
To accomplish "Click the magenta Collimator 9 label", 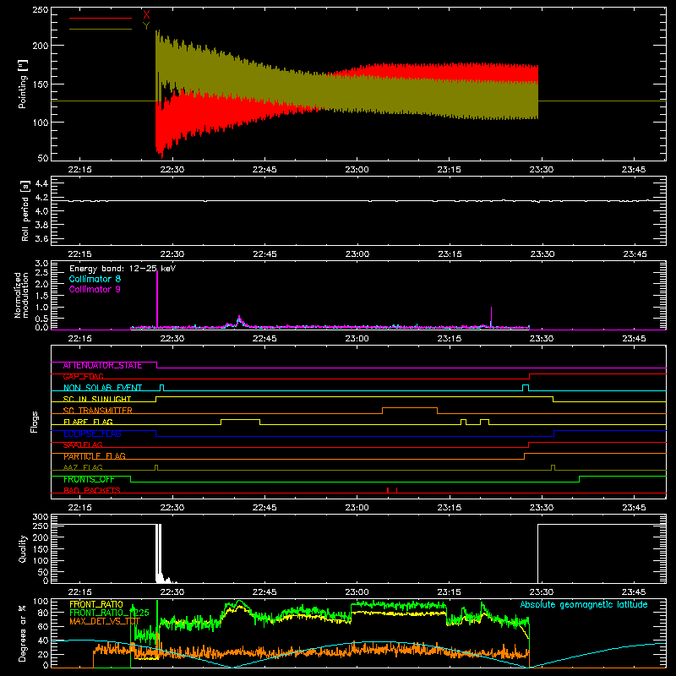I will 95,289.
